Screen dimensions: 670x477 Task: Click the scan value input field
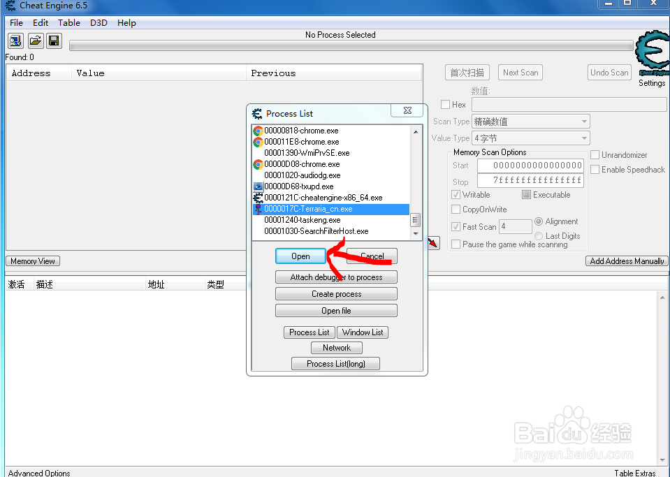(569, 105)
